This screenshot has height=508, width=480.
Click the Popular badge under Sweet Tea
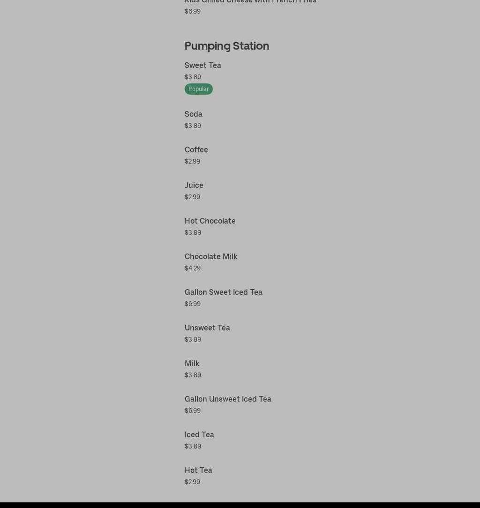tap(198, 89)
